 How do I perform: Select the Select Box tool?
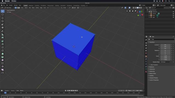pos(2,11)
